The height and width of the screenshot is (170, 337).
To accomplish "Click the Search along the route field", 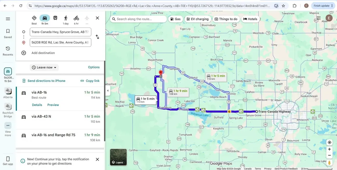I will 138,19.
